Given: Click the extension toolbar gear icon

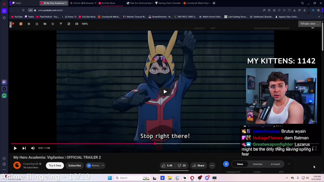Looking at the screenshot, I should 29,24.
